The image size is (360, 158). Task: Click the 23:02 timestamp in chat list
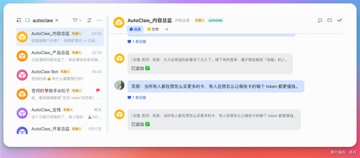coord(96,34)
